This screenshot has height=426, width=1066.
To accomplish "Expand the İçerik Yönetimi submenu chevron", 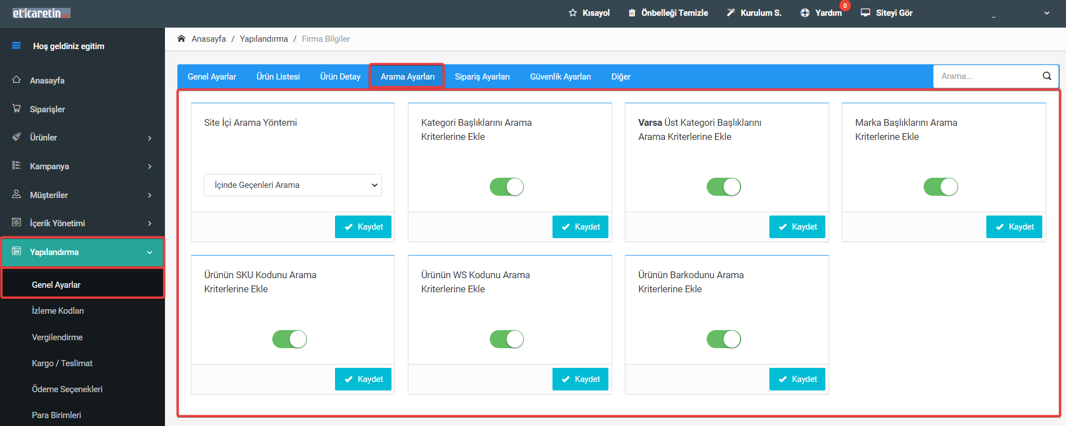I will pos(150,223).
